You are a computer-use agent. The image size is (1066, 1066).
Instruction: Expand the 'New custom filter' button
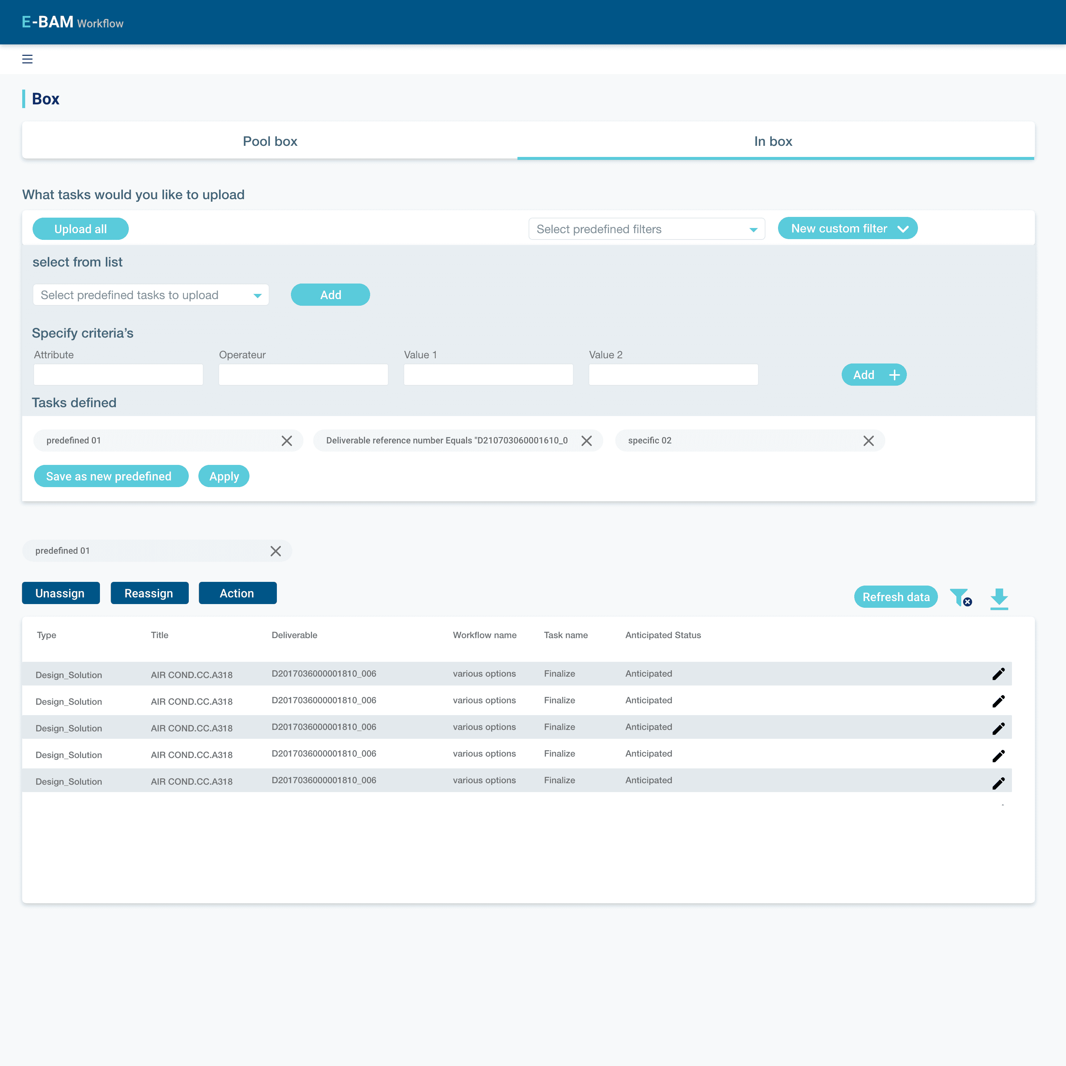pyautogui.click(x=847, y=228)
